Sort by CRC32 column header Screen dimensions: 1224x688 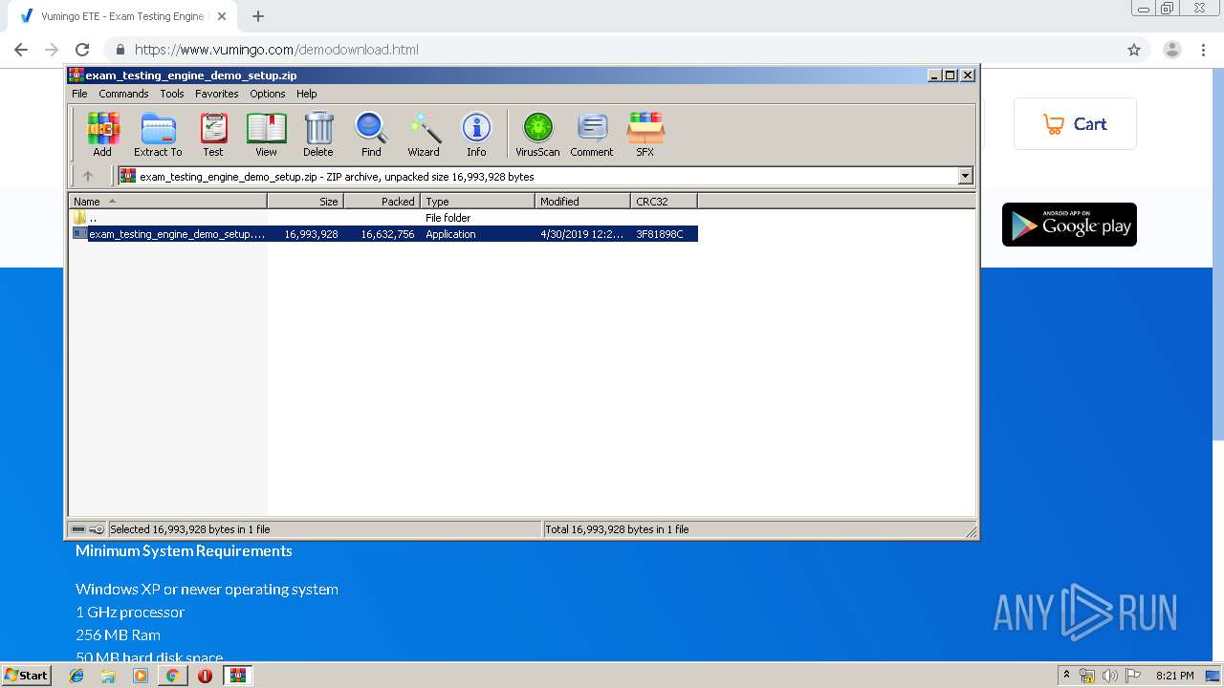pos(665,201)
